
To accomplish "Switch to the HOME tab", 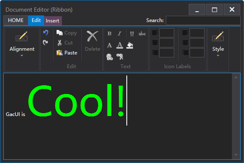I will [x=16, y=20].
